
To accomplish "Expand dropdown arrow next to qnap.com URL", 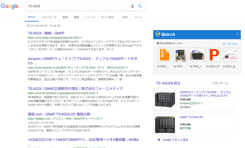I will pyautogui.click(x=81, y=38).
